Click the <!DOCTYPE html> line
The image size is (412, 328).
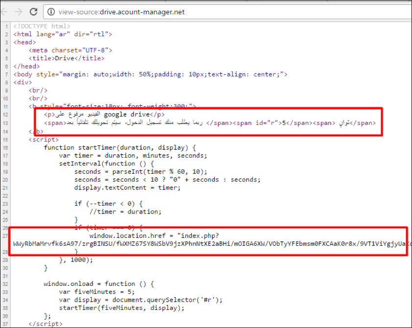click(x=42, y=26)
